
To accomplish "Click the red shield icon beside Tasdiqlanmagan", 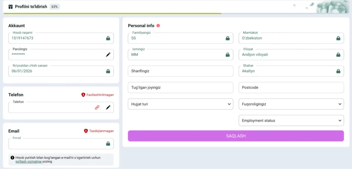I will click(86, 131).
